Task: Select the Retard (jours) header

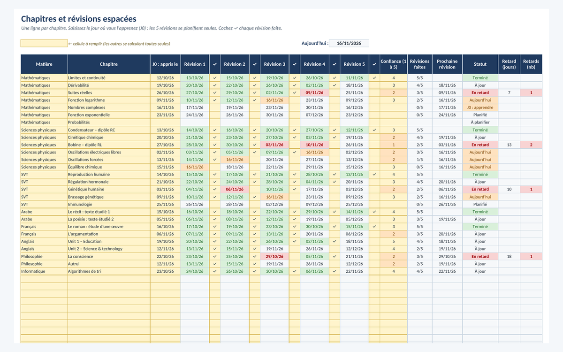Action: (x=509, y=64)
